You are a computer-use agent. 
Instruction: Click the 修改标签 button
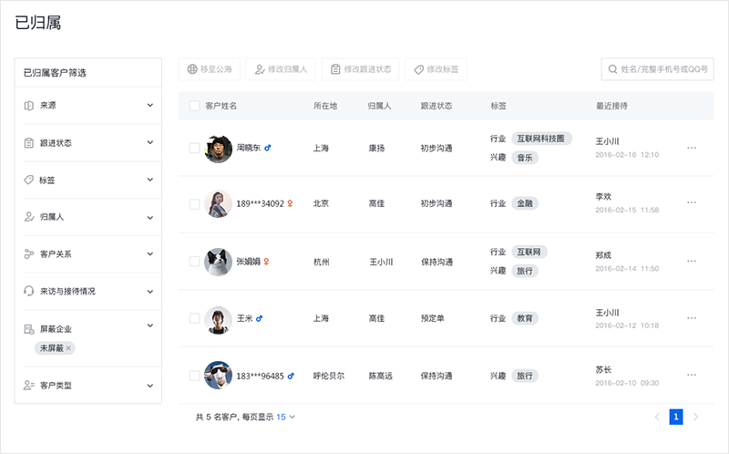click(436, 69)
